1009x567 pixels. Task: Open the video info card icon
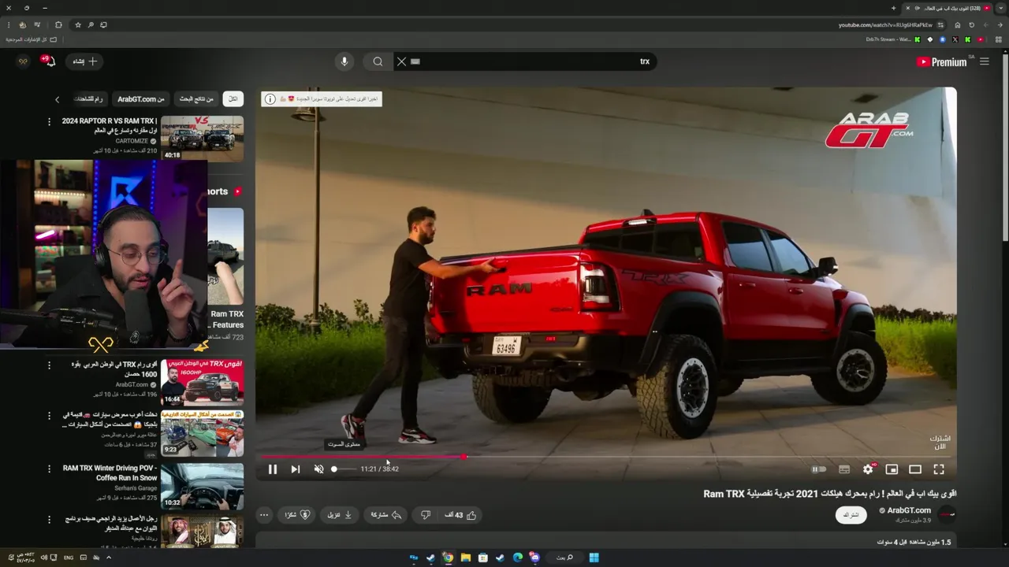270,99
